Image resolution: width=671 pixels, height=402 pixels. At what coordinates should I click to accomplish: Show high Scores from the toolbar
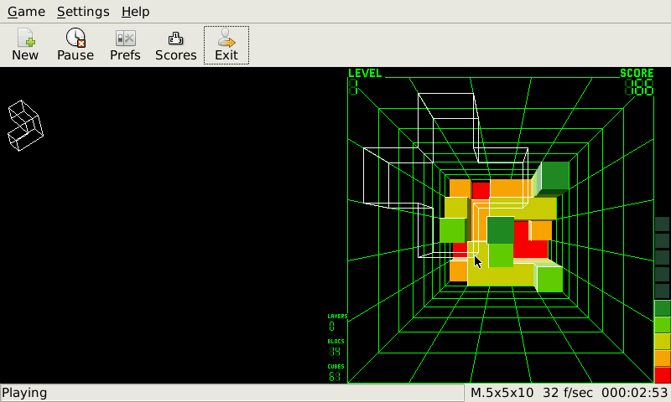click(x=175, y=45)
